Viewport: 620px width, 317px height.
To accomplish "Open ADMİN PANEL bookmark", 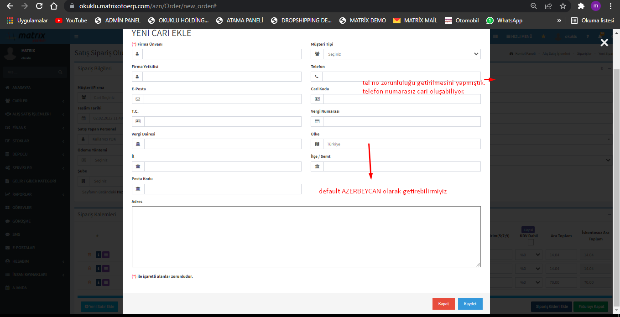I will point(118,21).
